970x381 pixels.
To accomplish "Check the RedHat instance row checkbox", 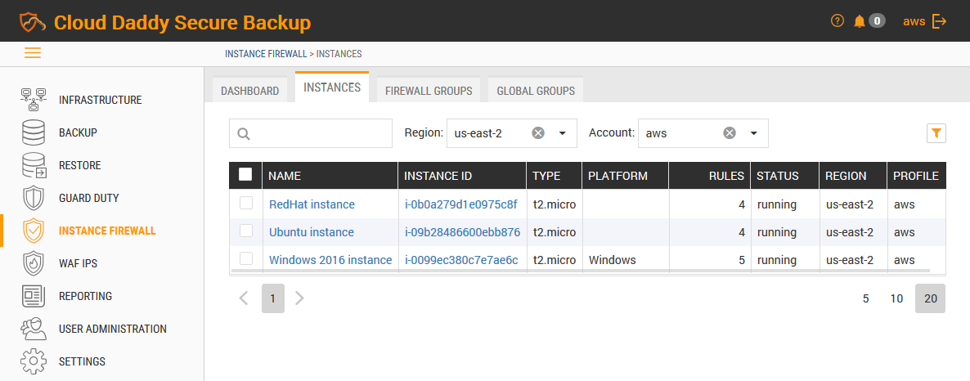I will [245, 204].
